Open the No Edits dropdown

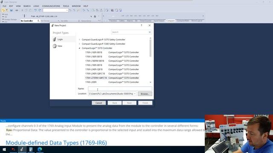tap(79, 21)
